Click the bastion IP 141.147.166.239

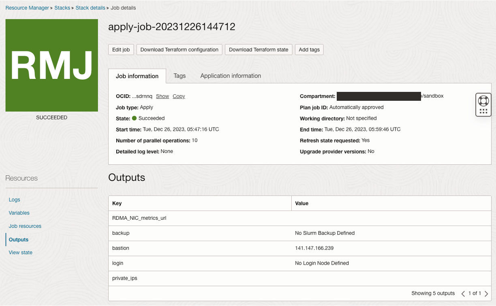[314, 248]
